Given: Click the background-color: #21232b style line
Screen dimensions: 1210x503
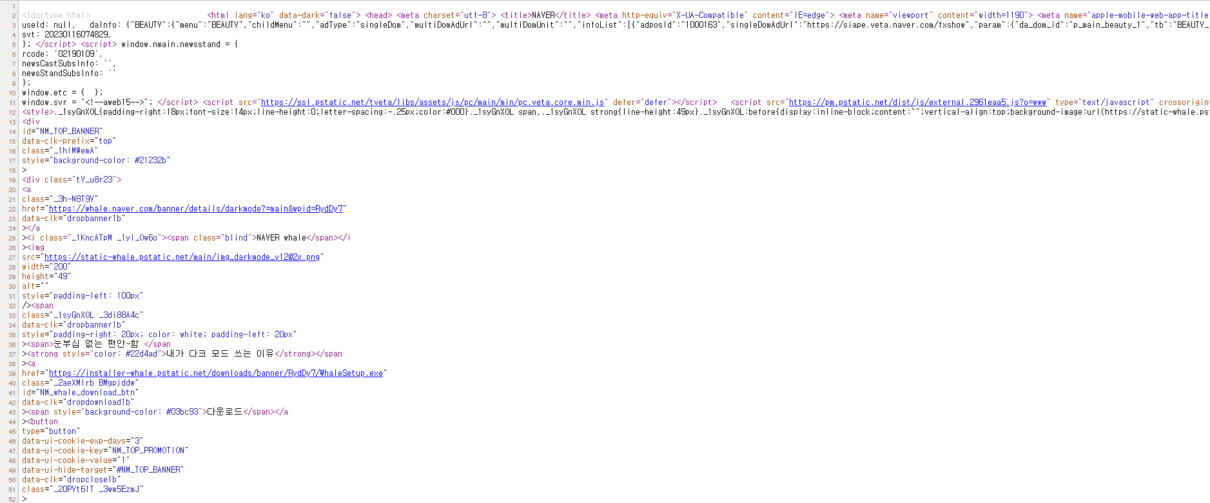Looking at the screenshot, I should coord(96,160).
